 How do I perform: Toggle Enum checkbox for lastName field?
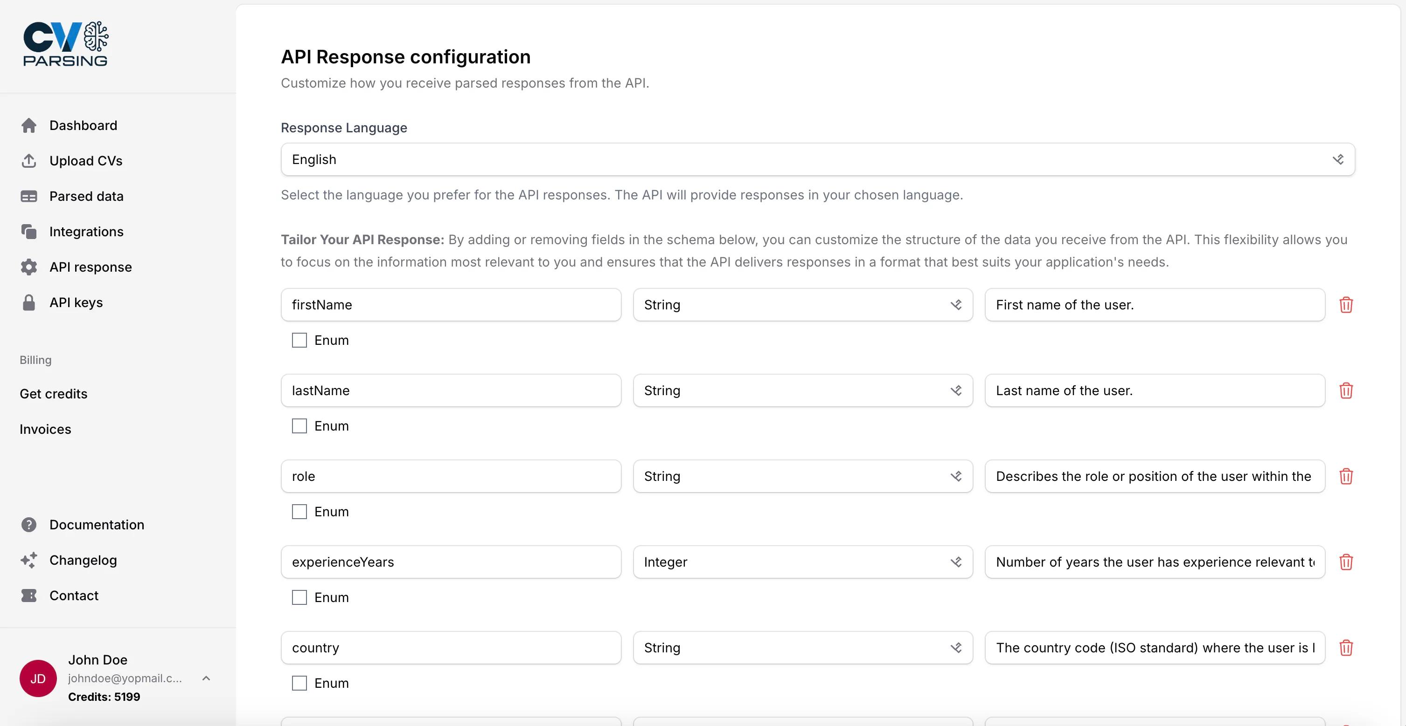299,425
